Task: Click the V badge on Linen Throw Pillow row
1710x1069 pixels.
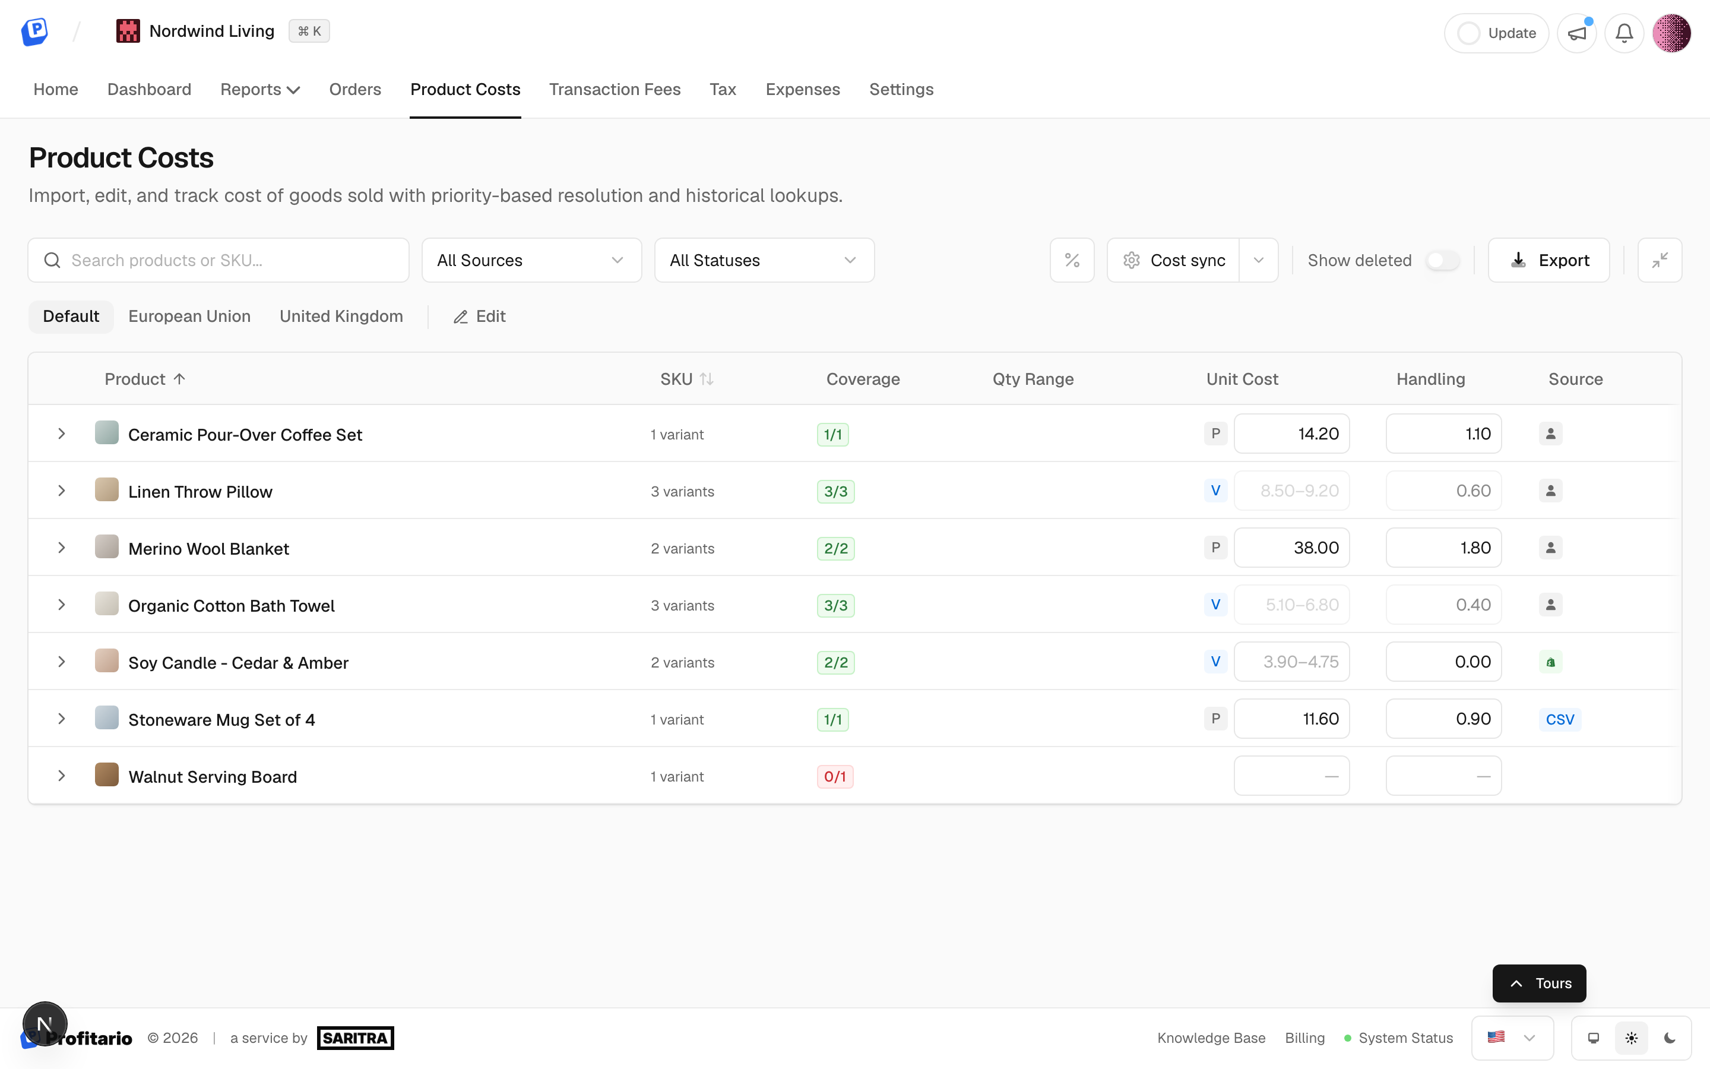Action: (x=1215, y=491)
